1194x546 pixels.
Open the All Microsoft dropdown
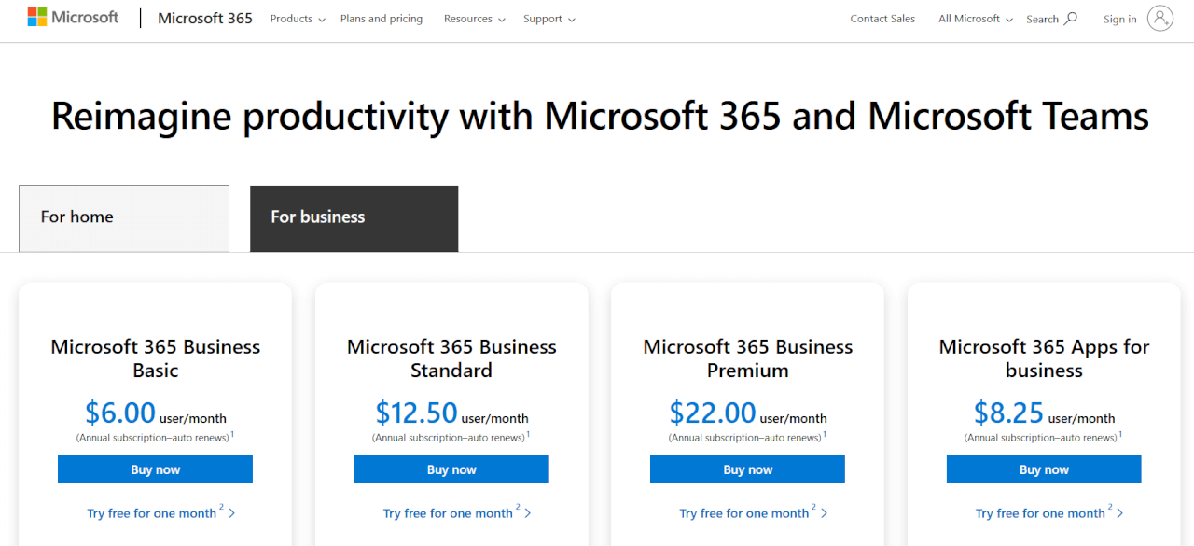point(974,18)
